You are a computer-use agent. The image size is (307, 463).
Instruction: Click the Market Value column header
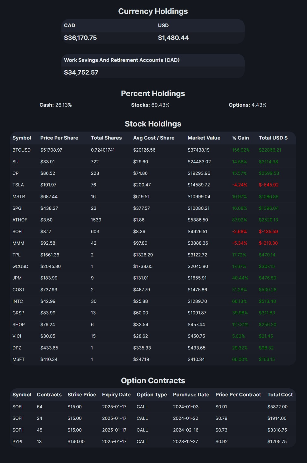[204, 138]
